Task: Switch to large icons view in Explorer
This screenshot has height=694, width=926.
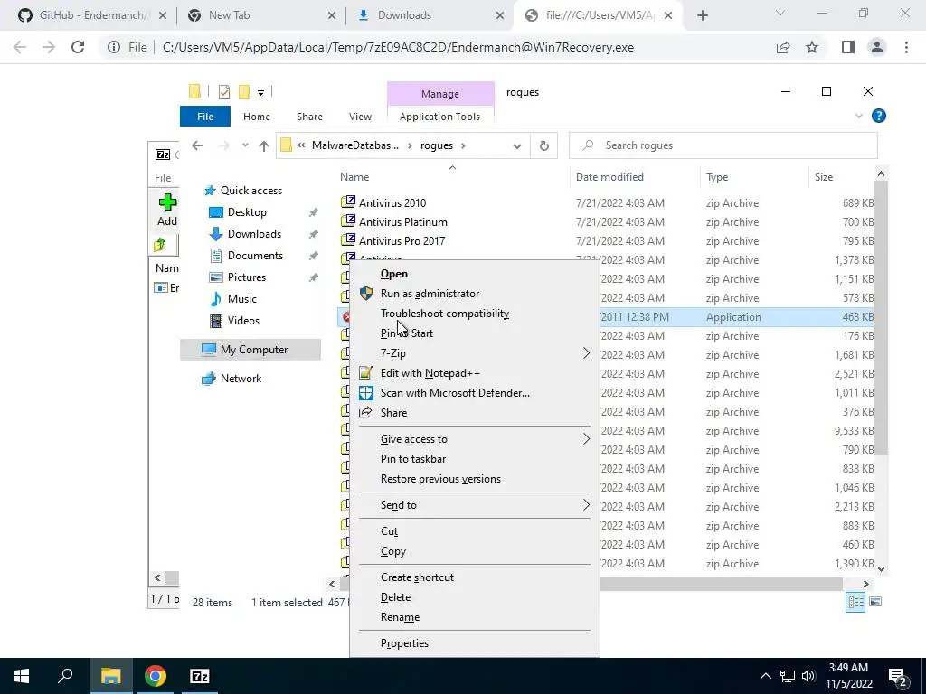Action: 875,601
